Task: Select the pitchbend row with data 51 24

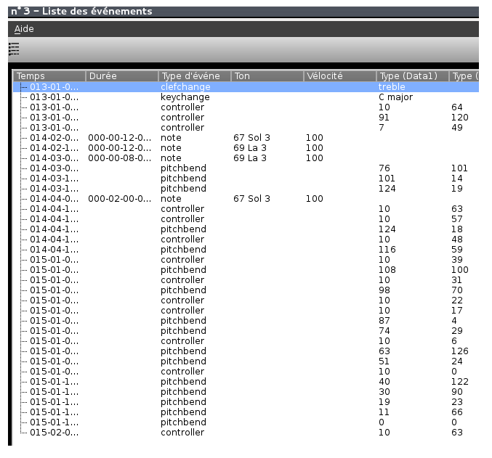Action: (x=246, y=361)
